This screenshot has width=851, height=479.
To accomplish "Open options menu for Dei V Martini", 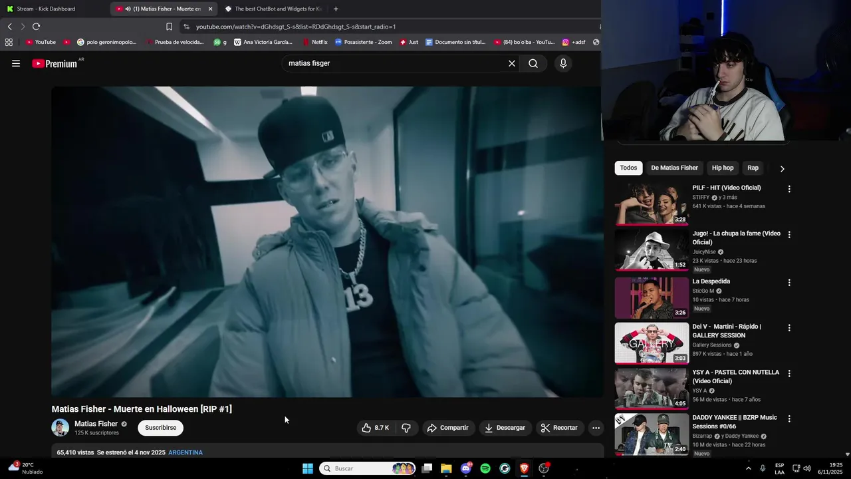I will pyautogui.click(x=789, y=327).
